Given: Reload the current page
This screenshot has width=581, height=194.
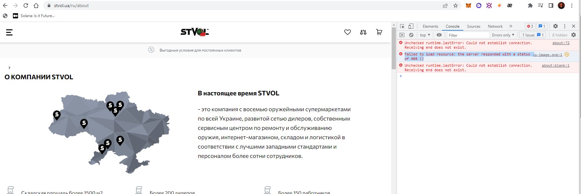Looking at the screenshot, I should point(26,5).
